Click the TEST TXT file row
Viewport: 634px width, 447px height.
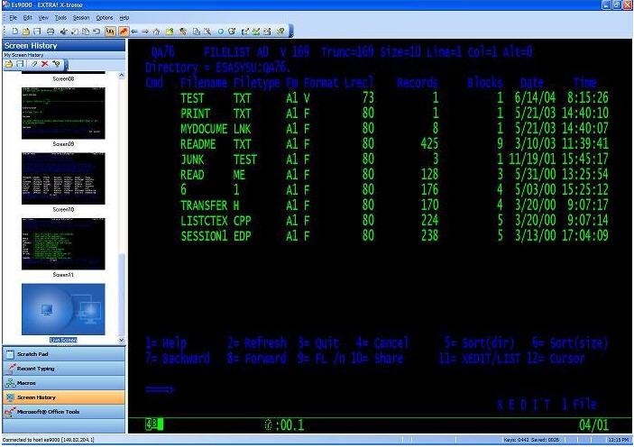pyautogui.click(x=394, y=98)
